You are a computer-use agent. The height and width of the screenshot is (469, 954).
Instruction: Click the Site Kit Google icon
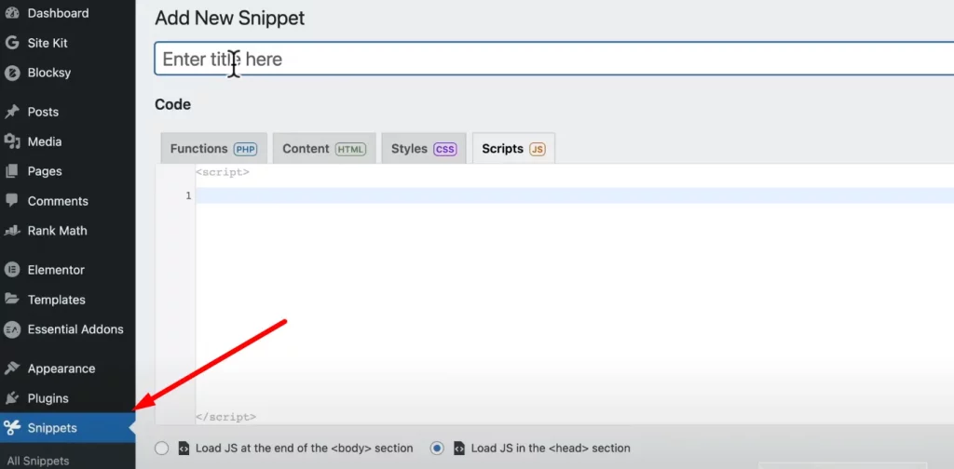point(12,43)
